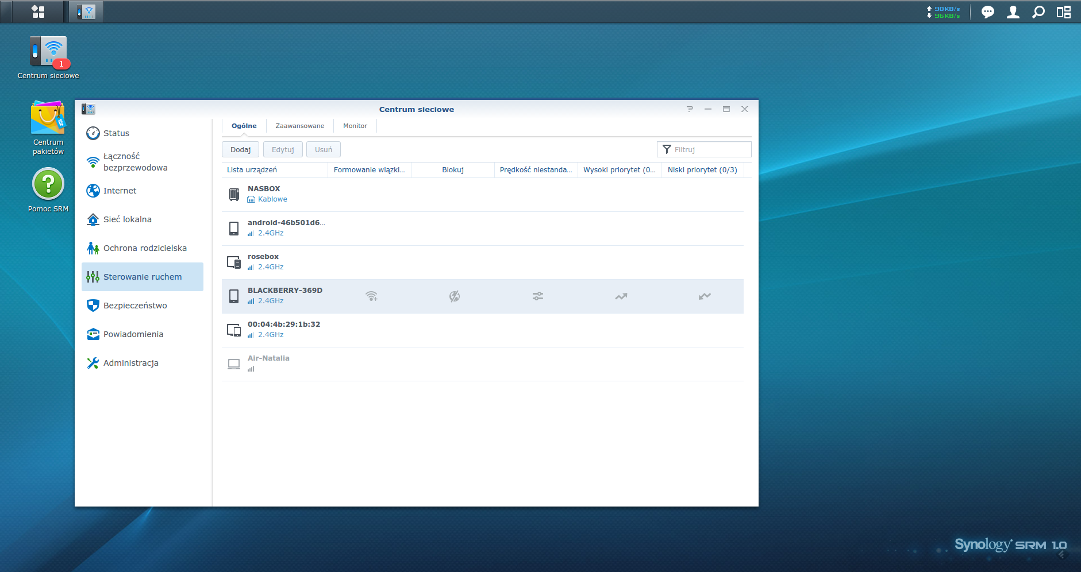Click Formowanie wiązki column header

click(x=370, y=170)
